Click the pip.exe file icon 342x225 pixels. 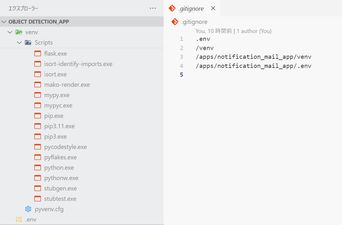38,116
